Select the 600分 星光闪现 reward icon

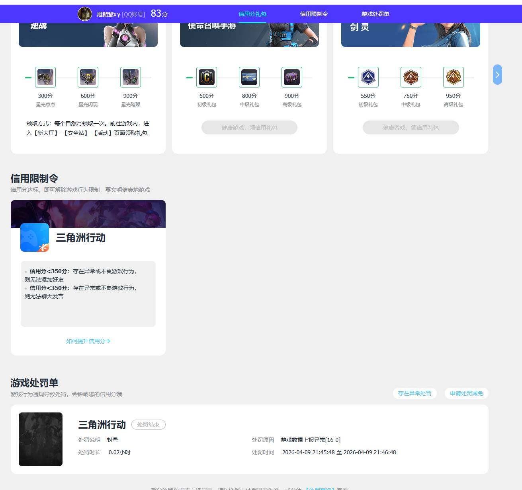click(x=88, y=77)
